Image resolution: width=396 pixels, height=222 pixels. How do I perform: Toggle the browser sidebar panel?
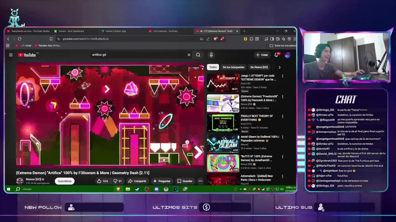(272, 39)
